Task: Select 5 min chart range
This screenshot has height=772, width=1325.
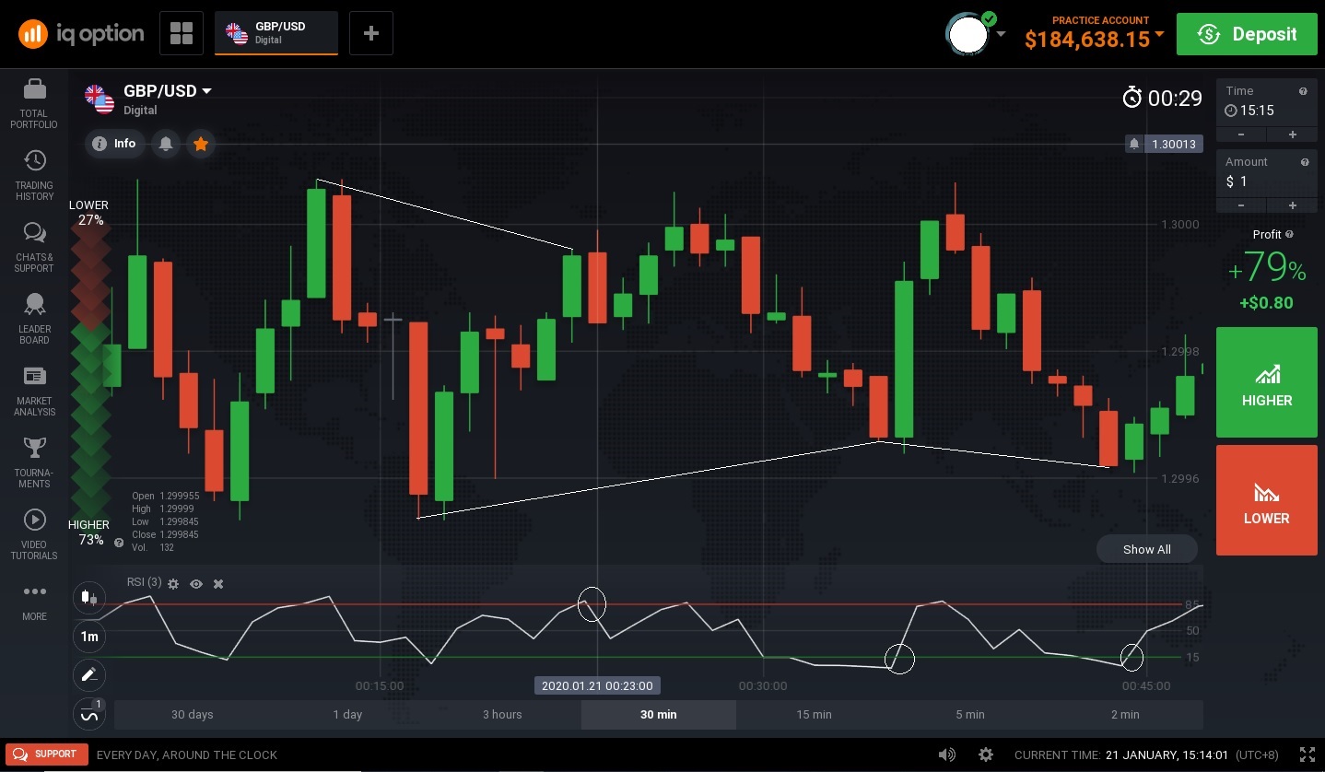Action: 969,714
